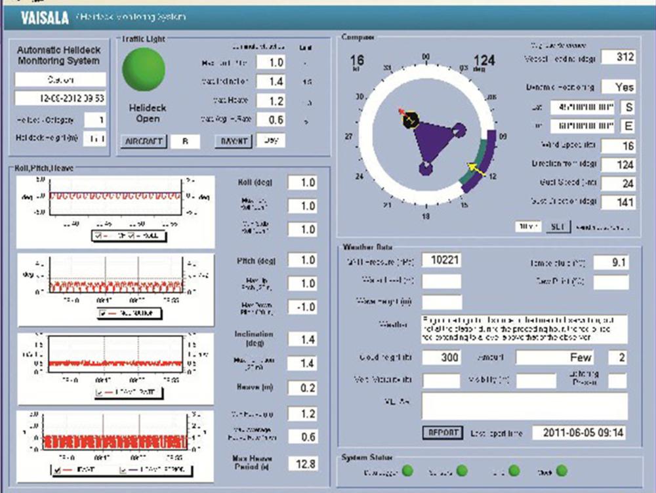Open the wind averaging dropdown beside SET

[527, 226]
